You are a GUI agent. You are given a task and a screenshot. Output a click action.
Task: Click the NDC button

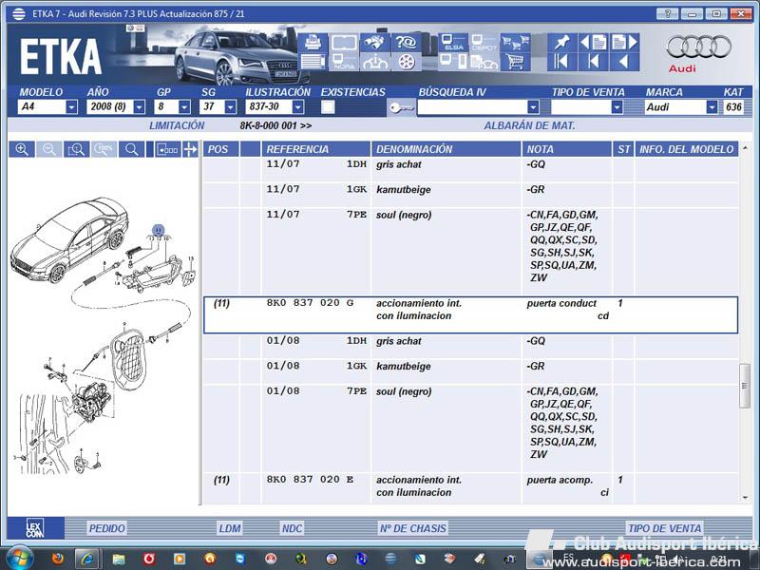pos(292,528)
